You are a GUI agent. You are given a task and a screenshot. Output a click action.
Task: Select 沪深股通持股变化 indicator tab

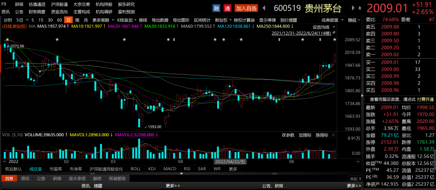(x=106, y=169)
